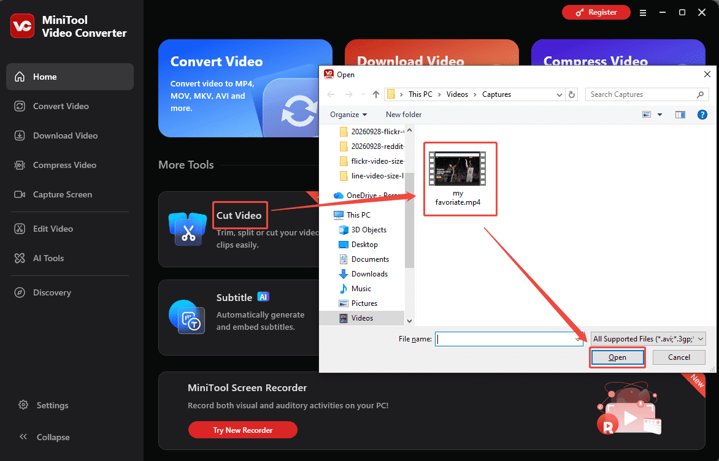Click tree scrollbar down arrow
This screenshot has height=461, width=719.
[409, 321]
